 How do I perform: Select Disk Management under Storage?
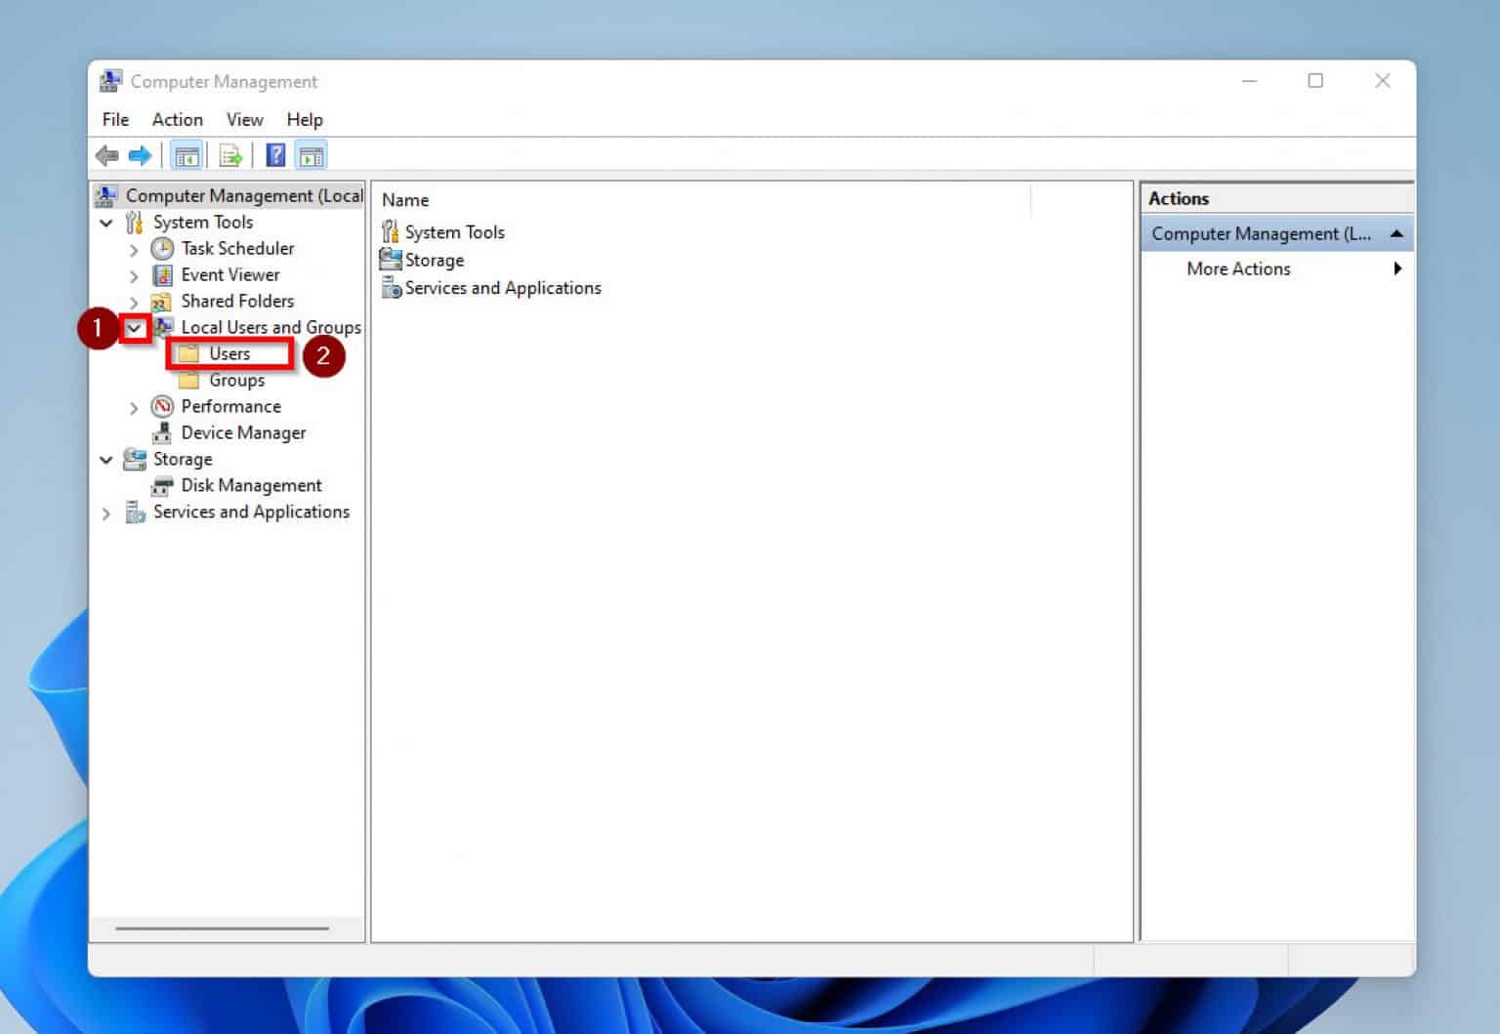click(251, 485)
